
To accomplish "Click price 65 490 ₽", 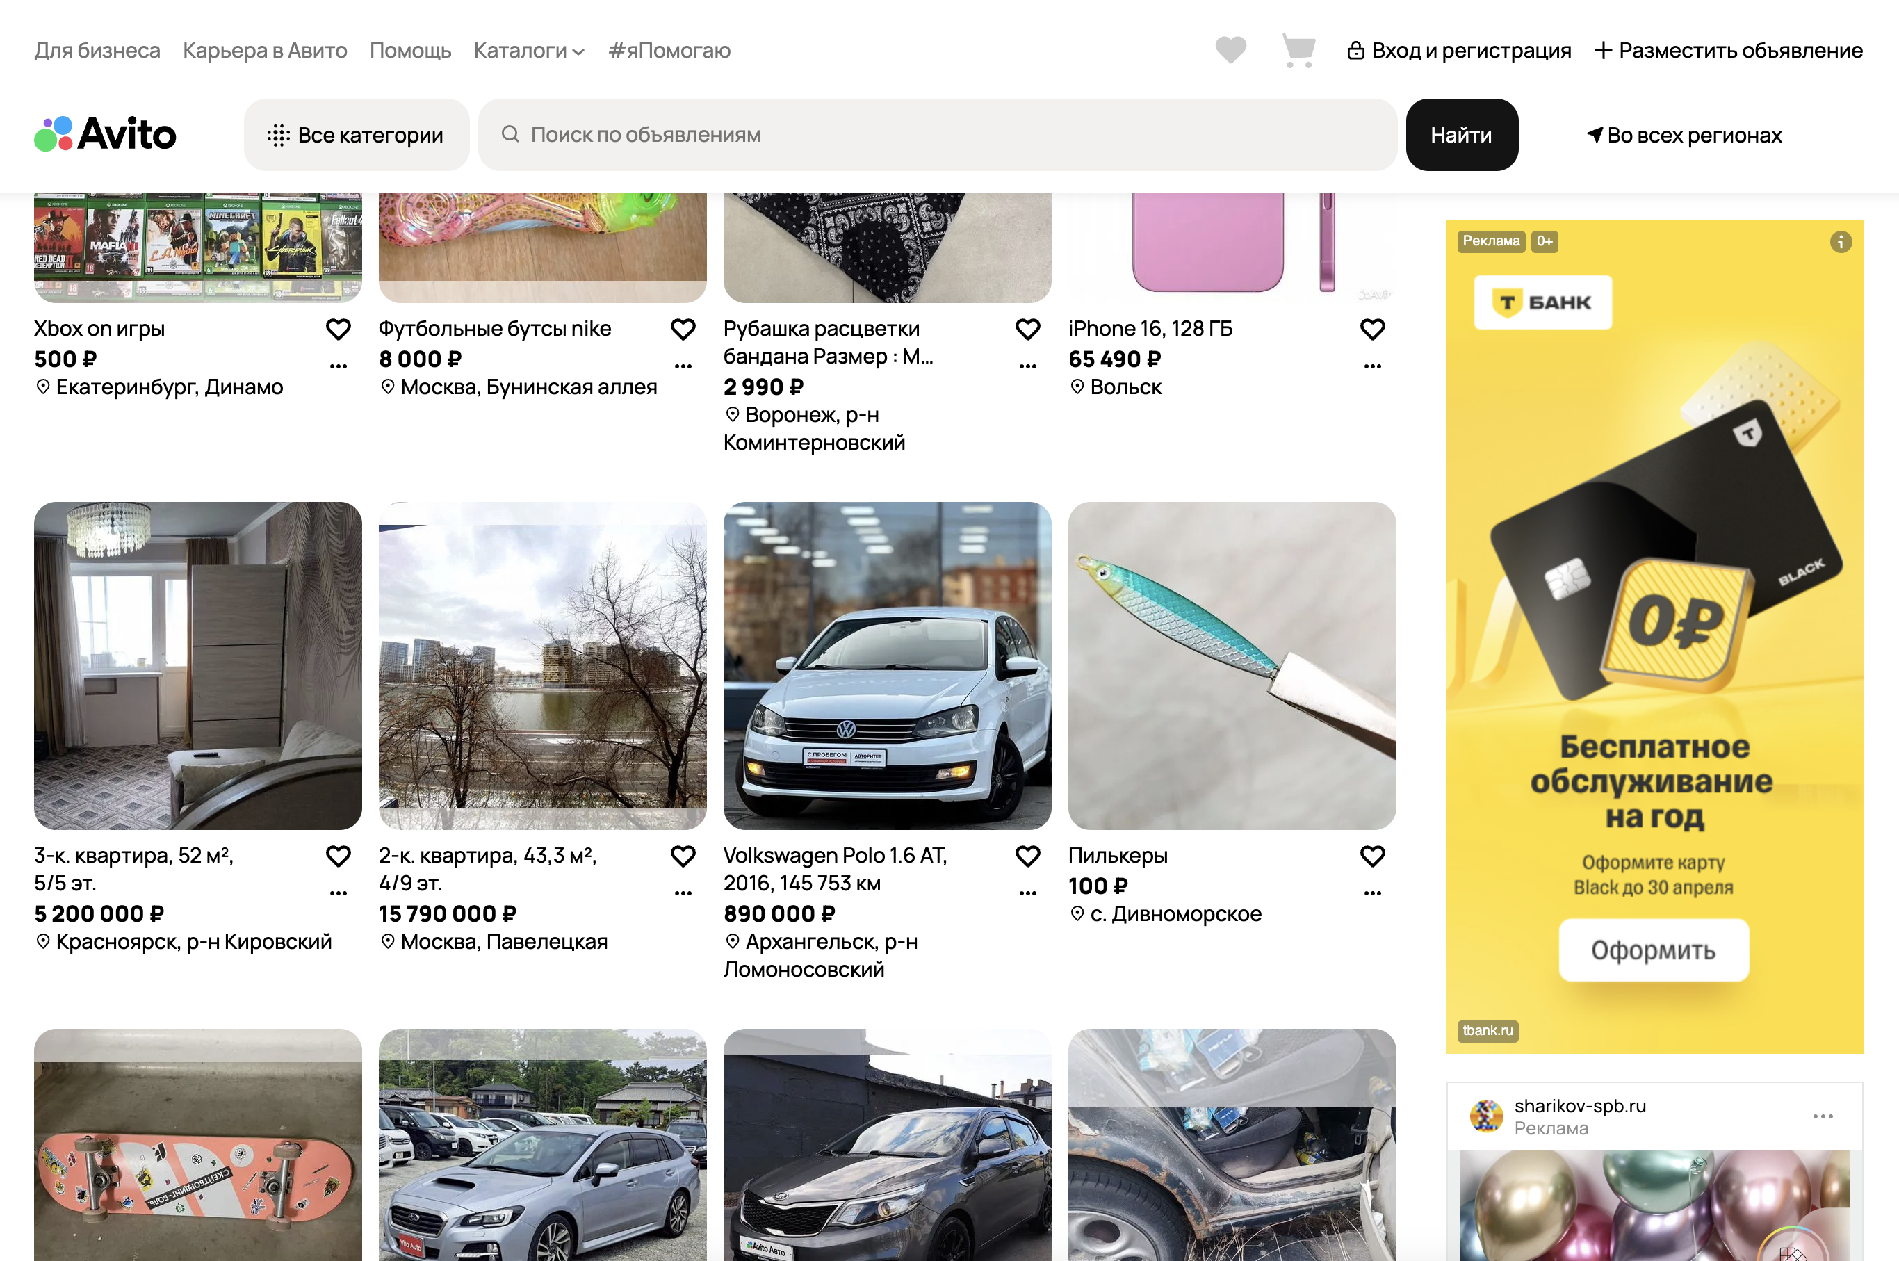I will [x=1114, y=359].
